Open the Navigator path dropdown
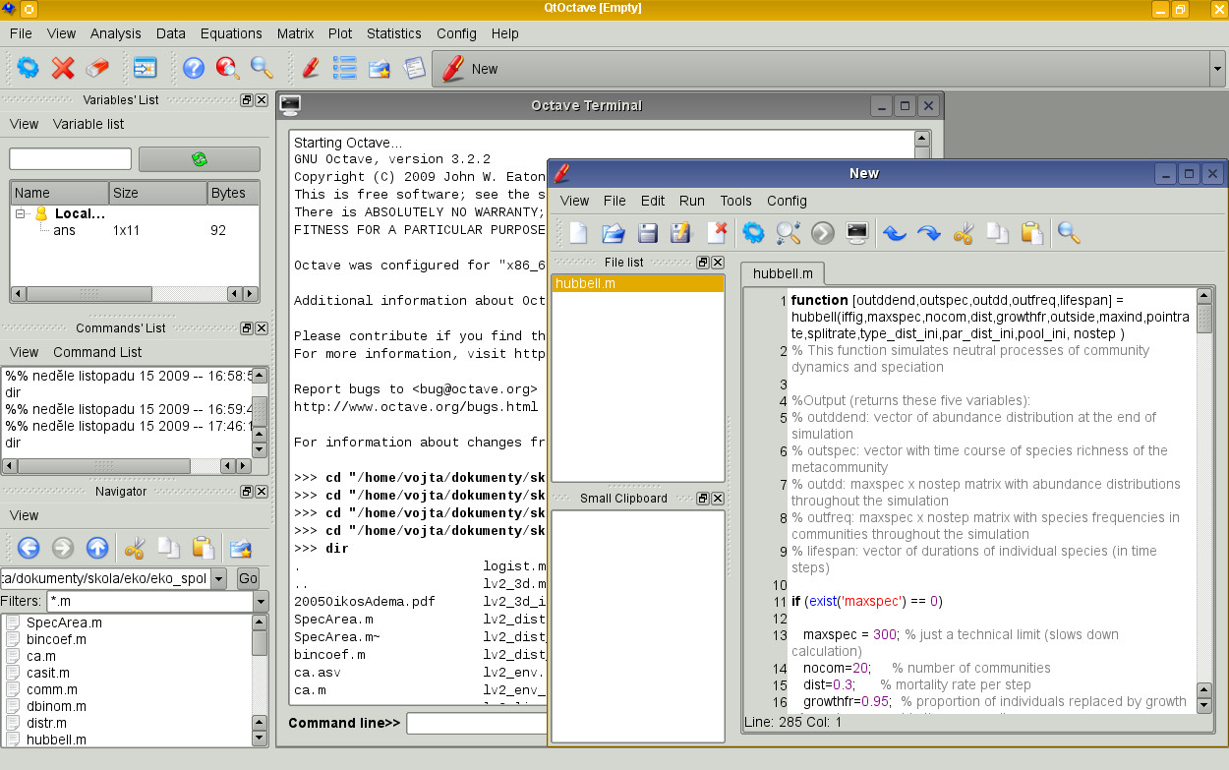This screenshot has width=1229, height=770. [x=219, y=578]
